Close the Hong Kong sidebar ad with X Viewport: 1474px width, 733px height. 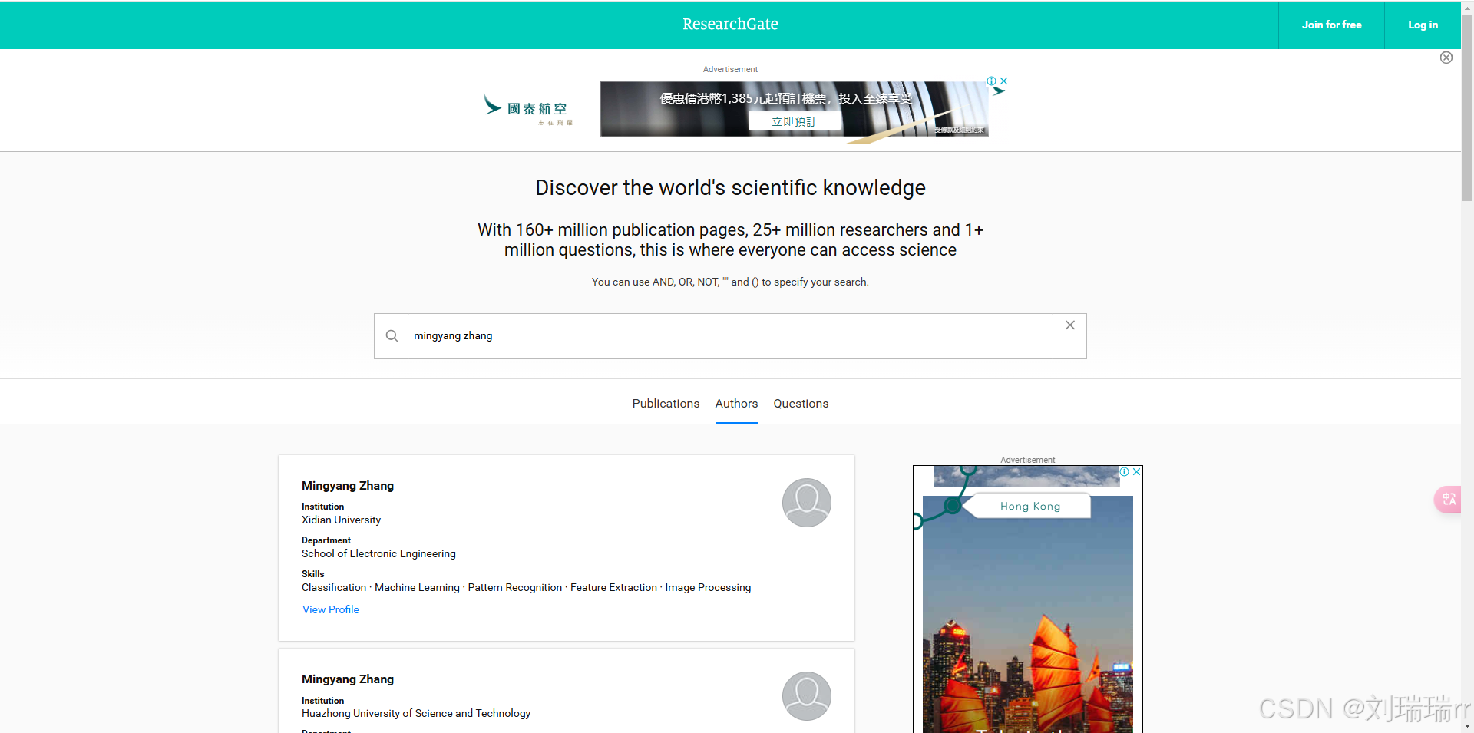(x=1136, y=471)
